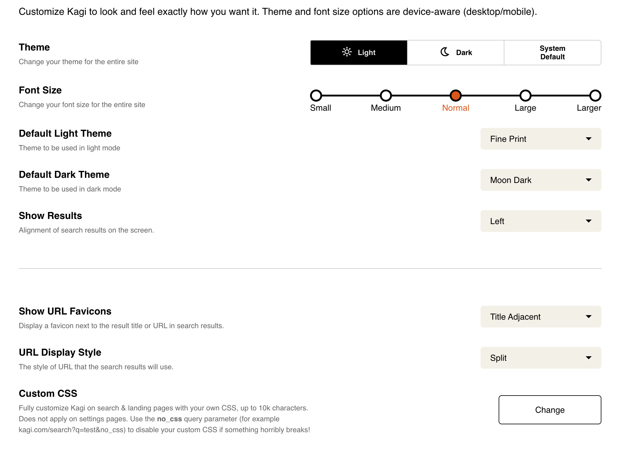Select the Medium font size radio circle
Image resolution: width=631 pixels, height=450 pixels.
click(x=386, y=96)
